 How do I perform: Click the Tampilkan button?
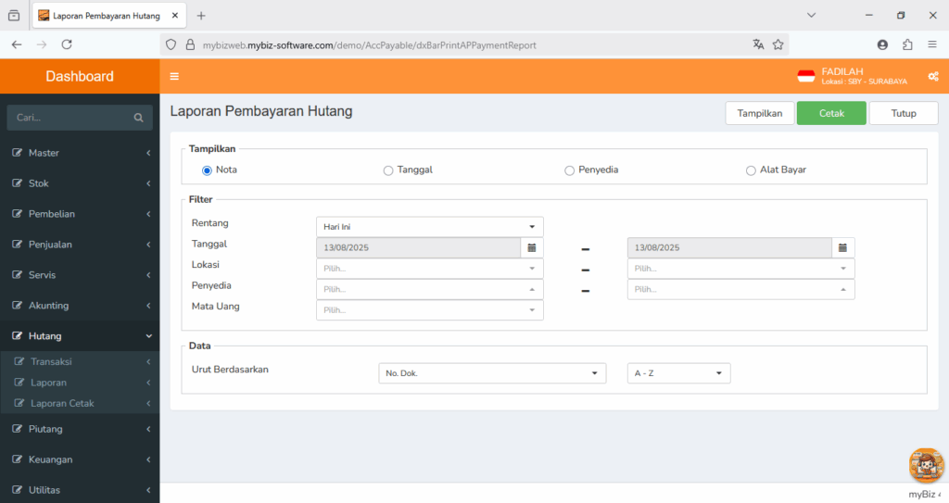(x=760, y=113)
